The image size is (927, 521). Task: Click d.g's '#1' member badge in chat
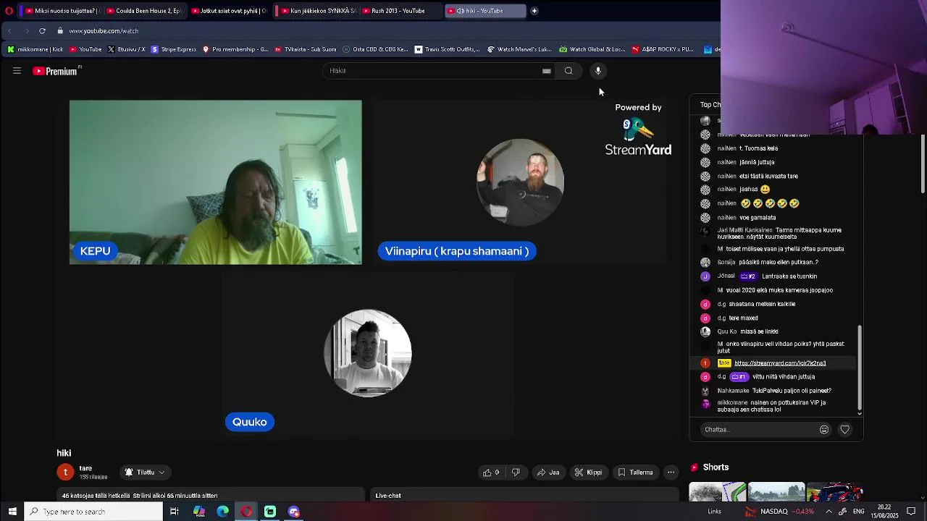click(739, 377)
